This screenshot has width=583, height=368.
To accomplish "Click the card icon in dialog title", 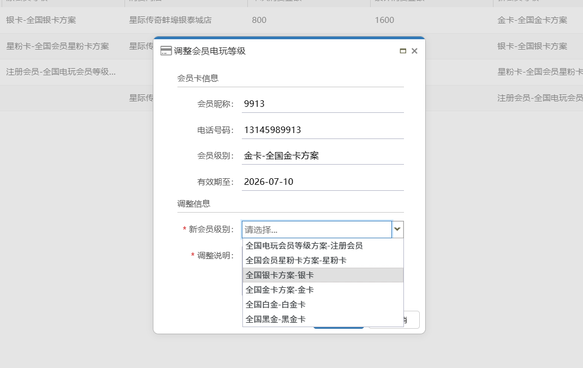I will pos(166,51).
